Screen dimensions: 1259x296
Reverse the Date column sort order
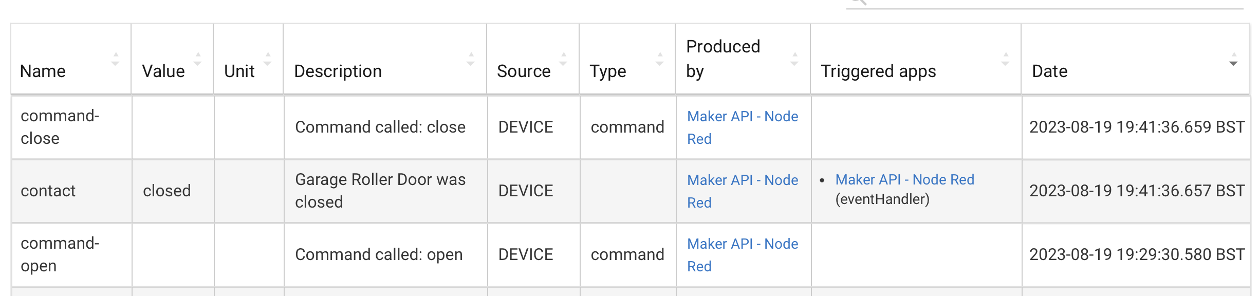[x=1233, y=59]
